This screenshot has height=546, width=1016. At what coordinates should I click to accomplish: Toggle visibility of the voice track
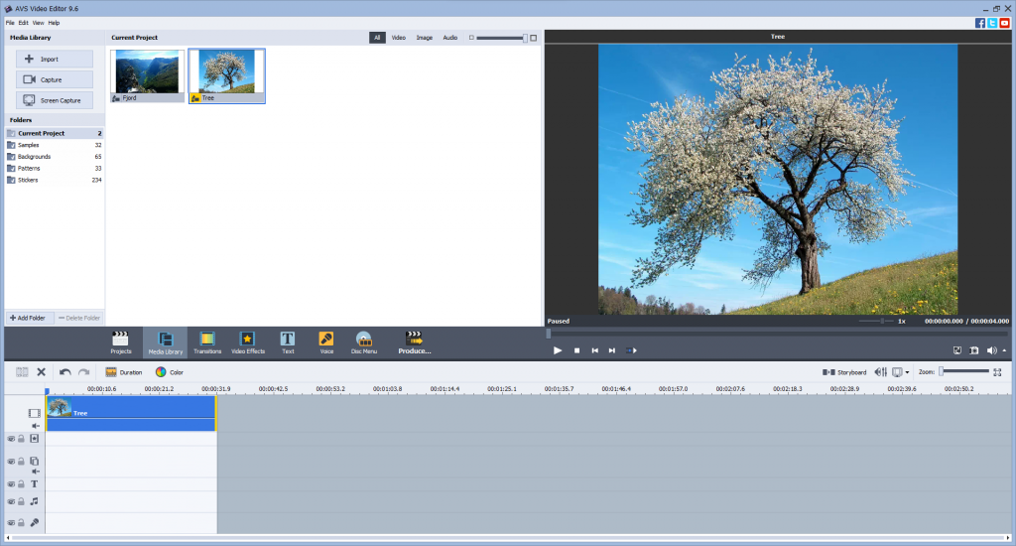[x=12, y=522]
